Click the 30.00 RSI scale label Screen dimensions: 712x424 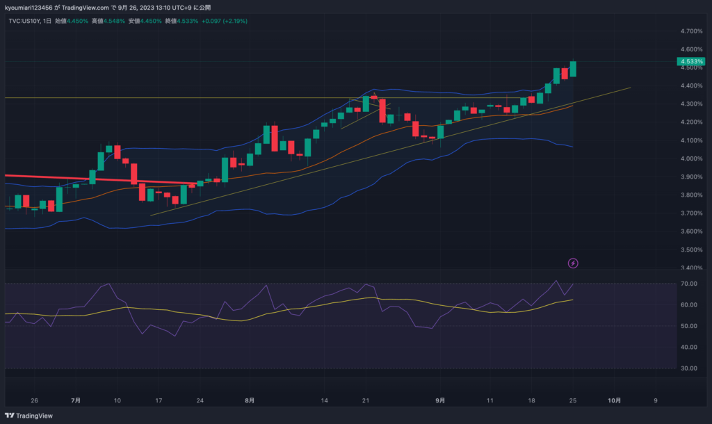click(689, 368)
